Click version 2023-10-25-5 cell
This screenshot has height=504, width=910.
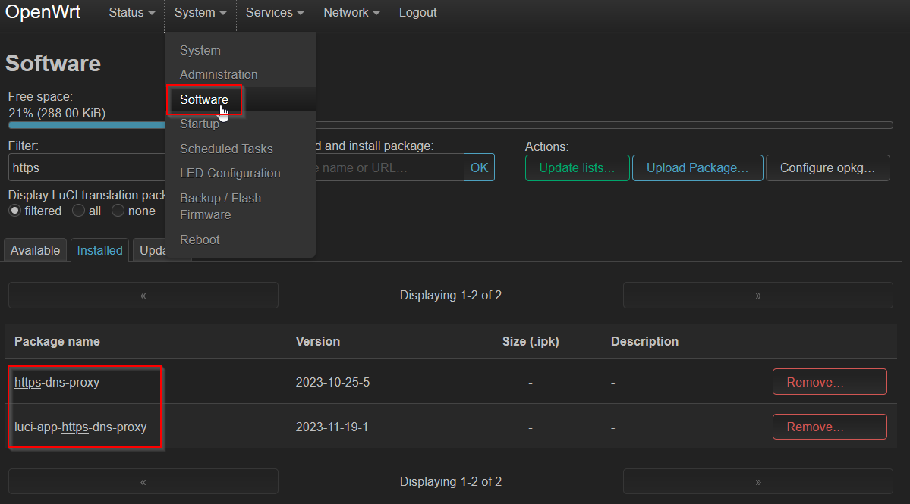332,382
